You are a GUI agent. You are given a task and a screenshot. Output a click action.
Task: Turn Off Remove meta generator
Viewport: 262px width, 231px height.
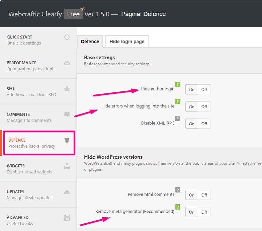point(204,212)
